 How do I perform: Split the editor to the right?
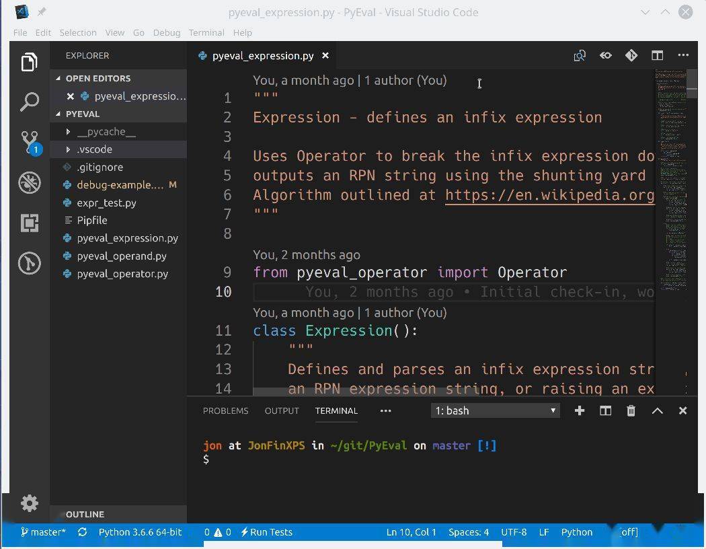pos(657,56)
